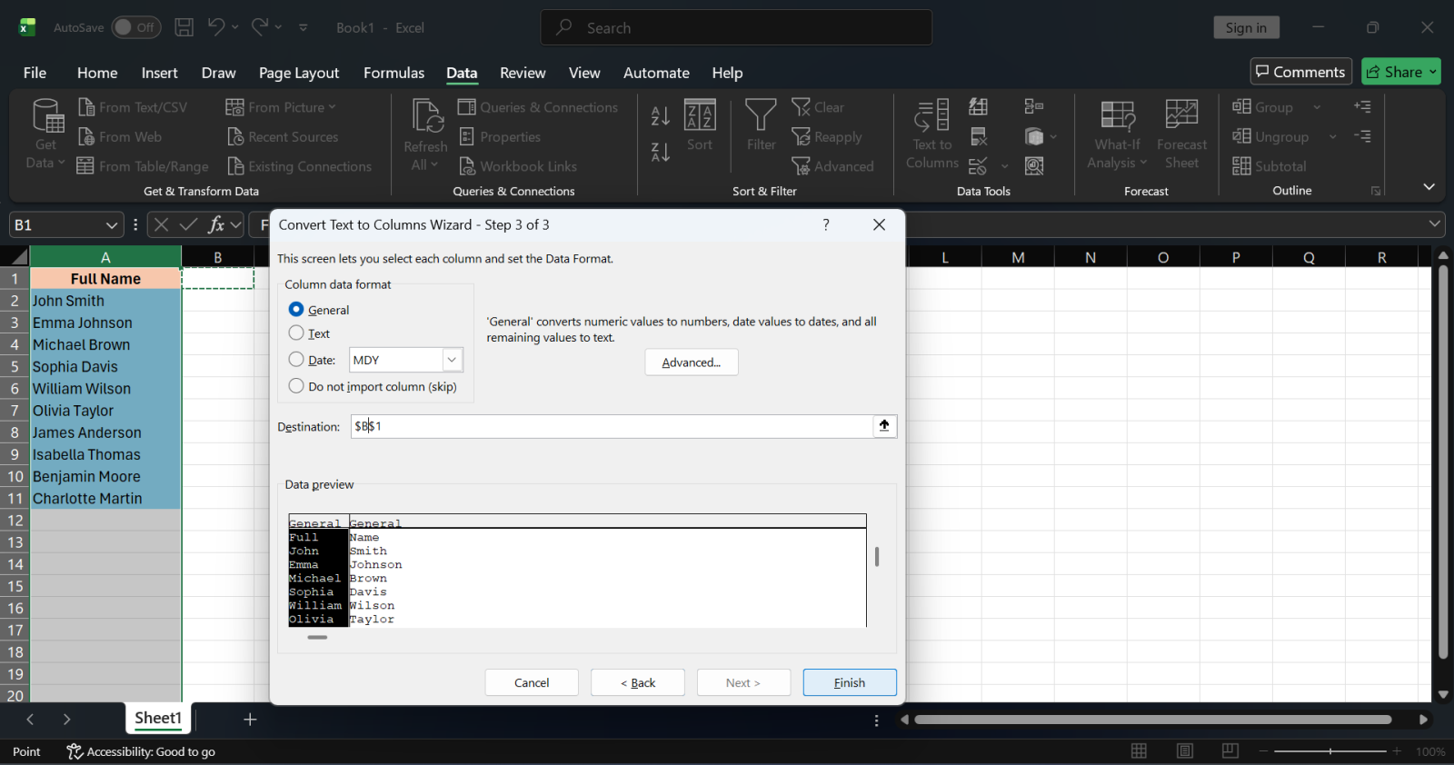Click the Advanced filter icon
The height and width of the screenshot is (765, 1454).
tap(801, 166)
